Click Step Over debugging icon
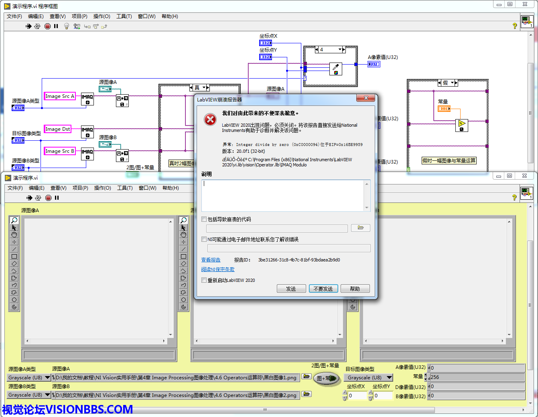This screenshot has height=417, width=538. pyautogui.click(x=95, y=26)
